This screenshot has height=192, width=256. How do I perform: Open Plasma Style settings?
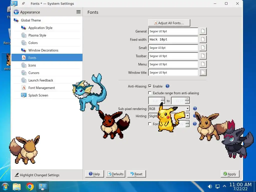(x=47, y=35)
